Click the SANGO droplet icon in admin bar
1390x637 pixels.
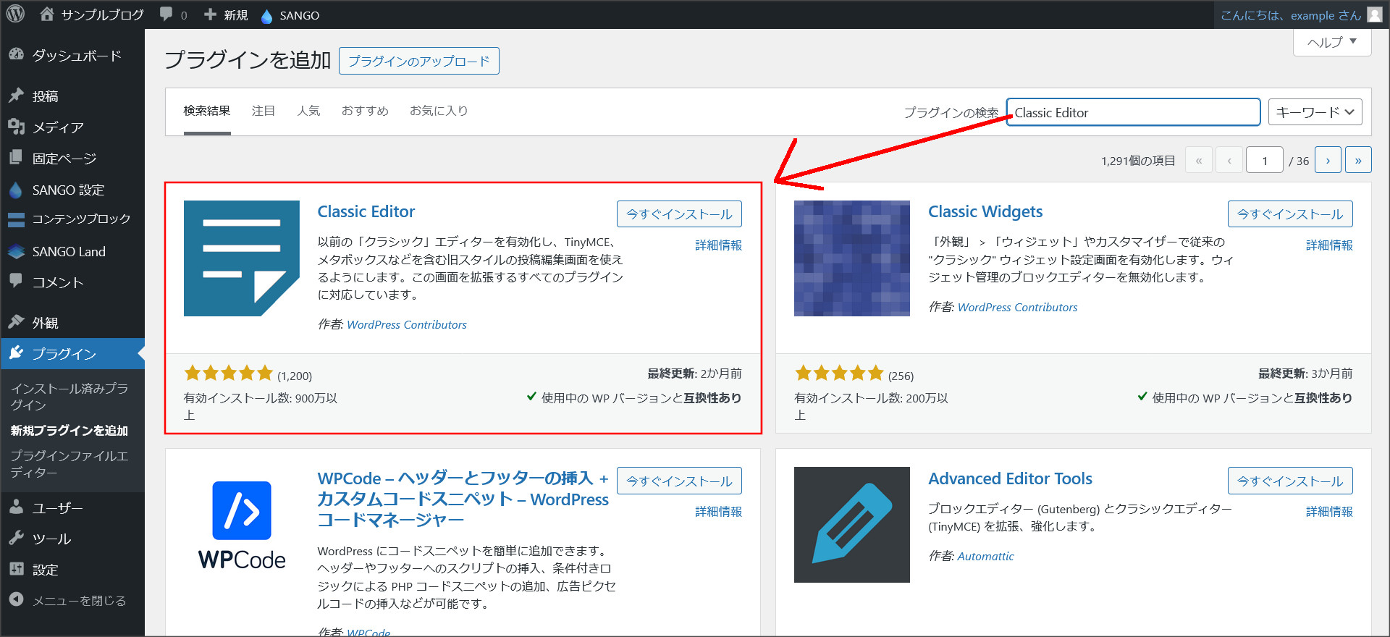[266, 16]
